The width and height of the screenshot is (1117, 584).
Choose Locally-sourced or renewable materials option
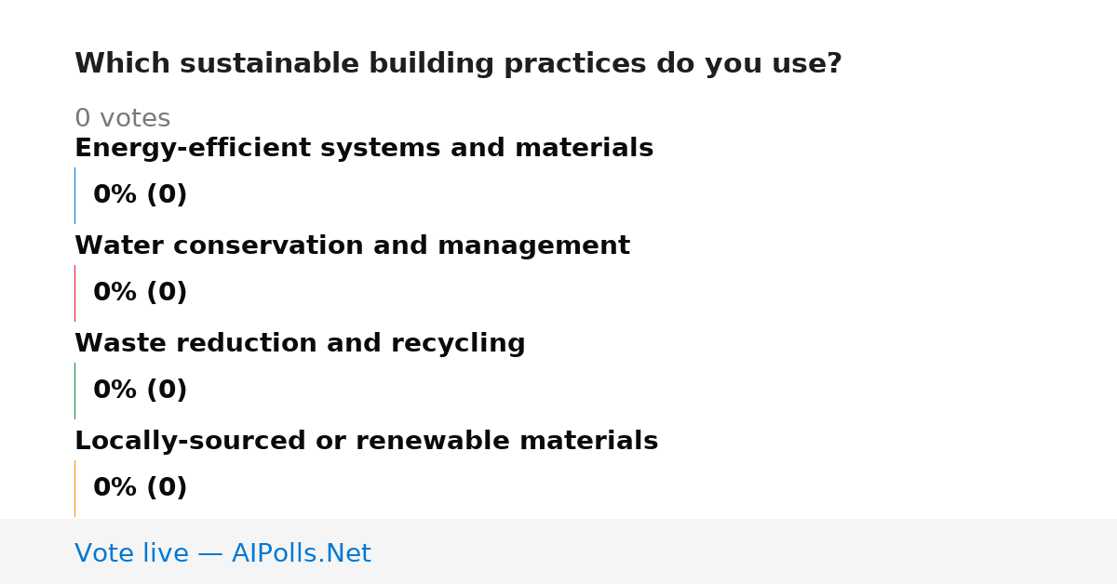[366, 442]
